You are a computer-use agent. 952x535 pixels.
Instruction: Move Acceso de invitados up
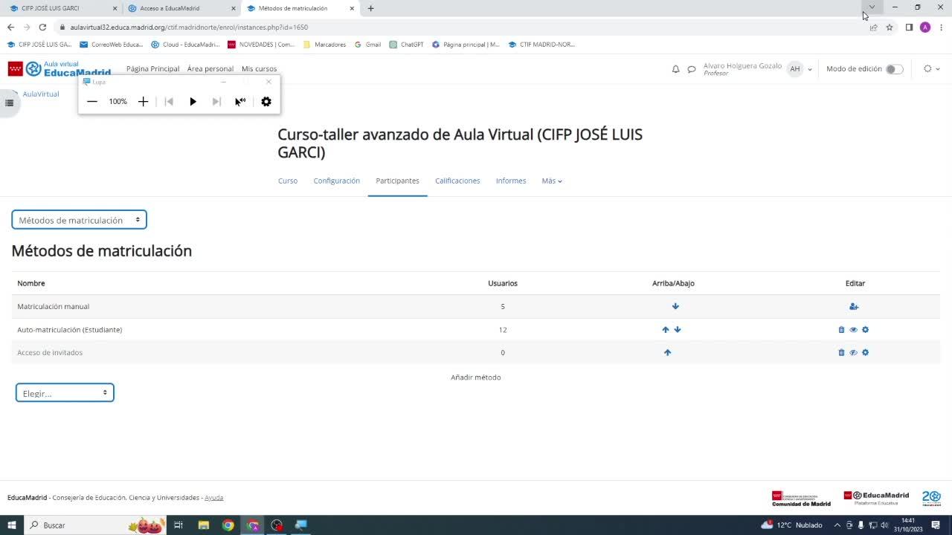point(667,353)
